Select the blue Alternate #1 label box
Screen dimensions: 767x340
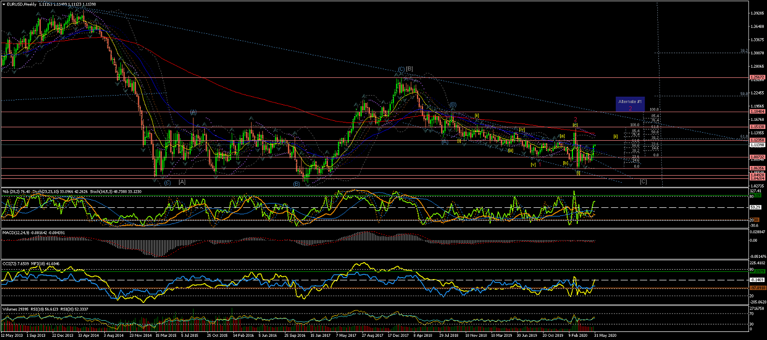click(x=630, y=104)
